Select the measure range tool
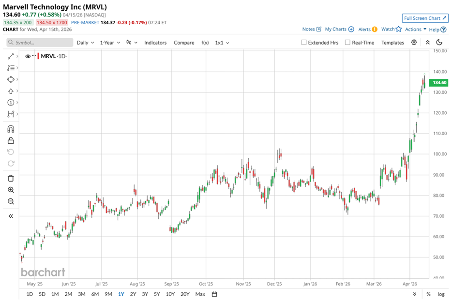Screen dimensions: 453x302 tap(11, 114)
